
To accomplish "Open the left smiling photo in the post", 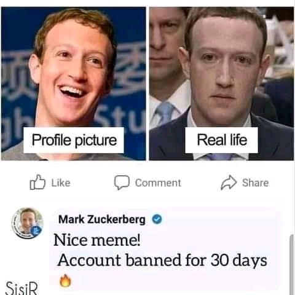I will tap(74, 84).
